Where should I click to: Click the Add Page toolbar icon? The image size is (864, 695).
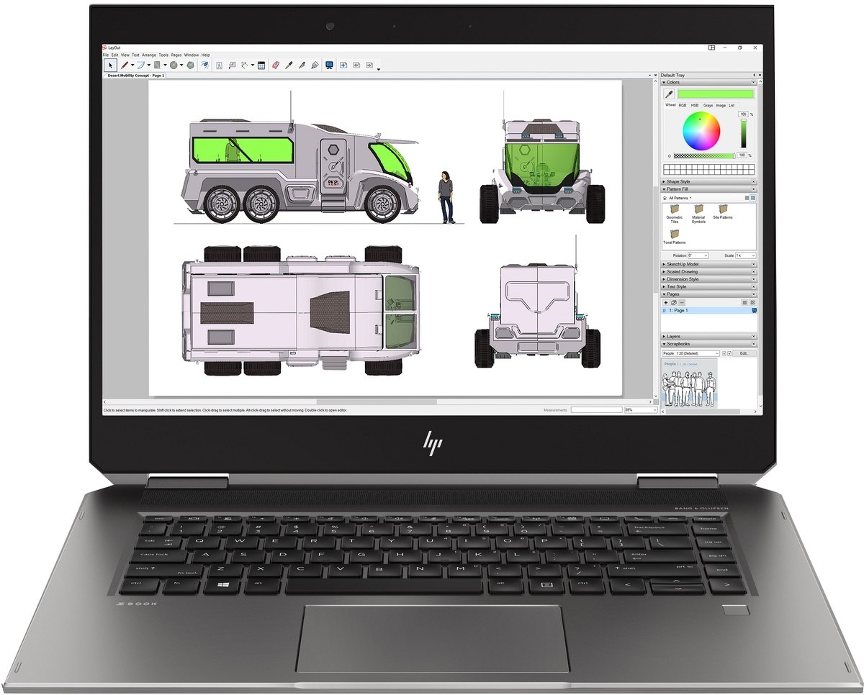click(343, 65)
